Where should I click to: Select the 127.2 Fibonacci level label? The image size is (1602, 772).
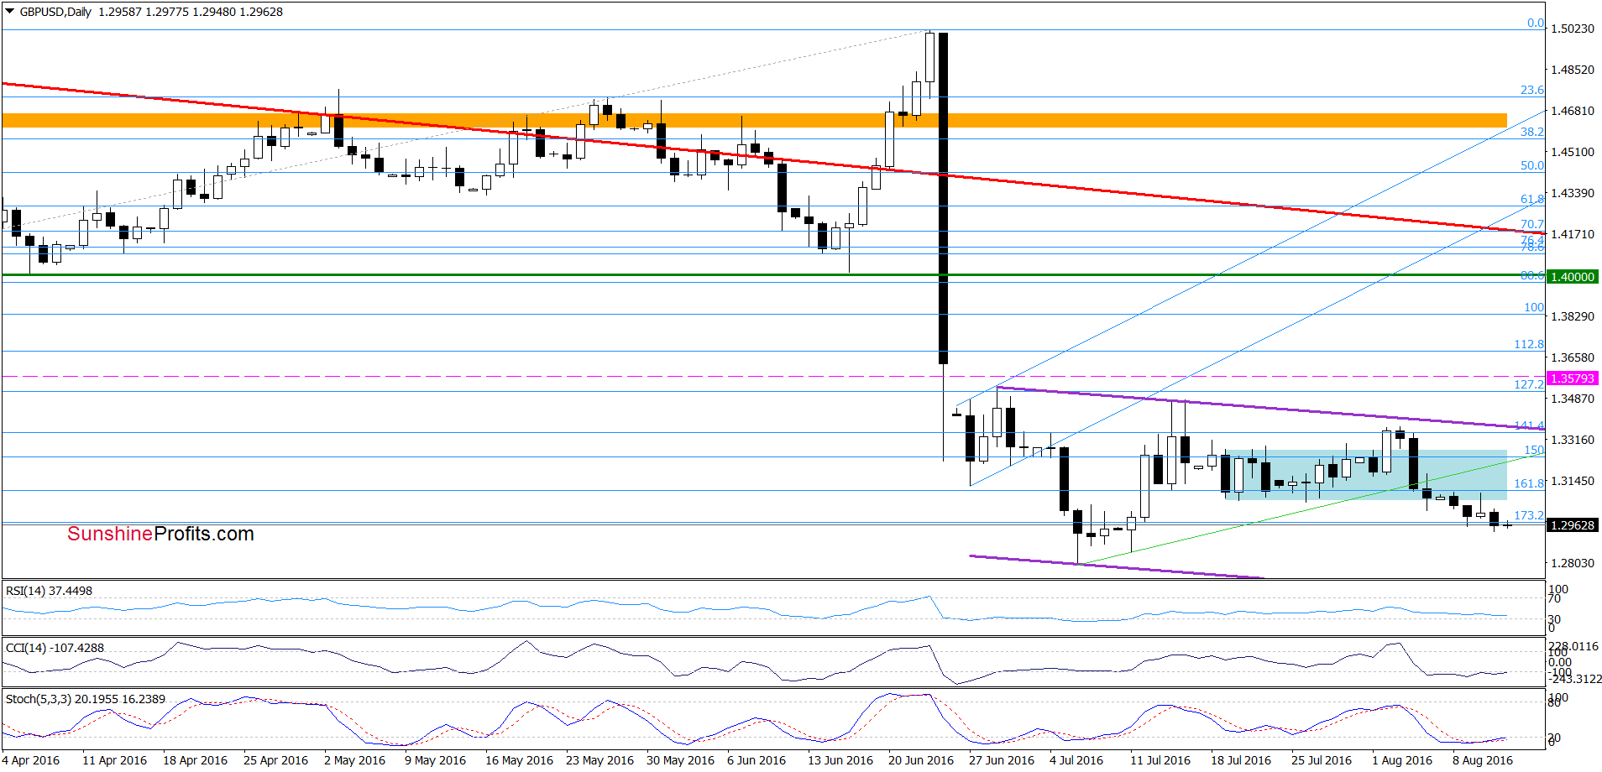(x=1529, y=384)
